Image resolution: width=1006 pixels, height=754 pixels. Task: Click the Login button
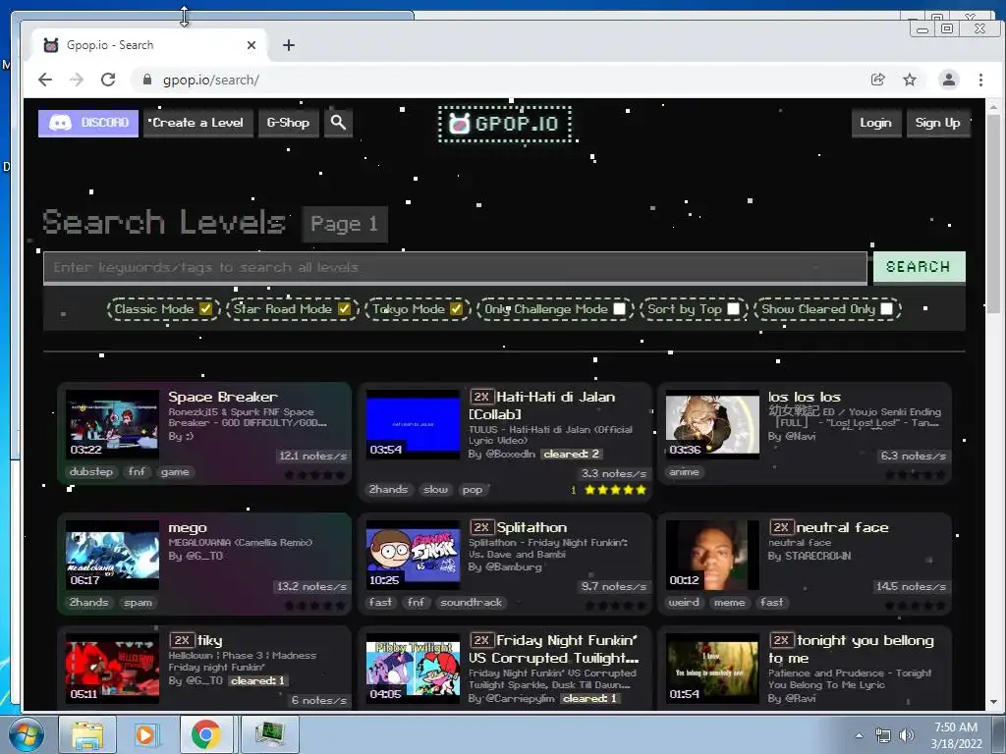click(x=875, y=123)
